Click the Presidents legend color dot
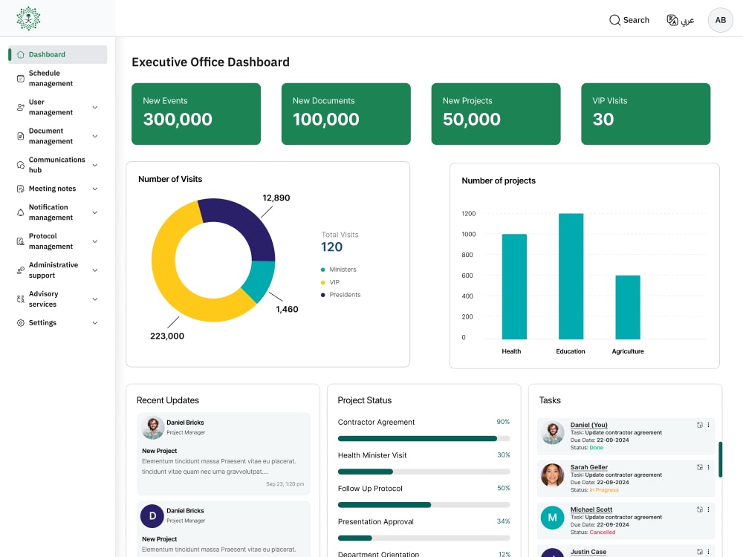The width and height of the screenshot is (743, 557). coord(323,295)
